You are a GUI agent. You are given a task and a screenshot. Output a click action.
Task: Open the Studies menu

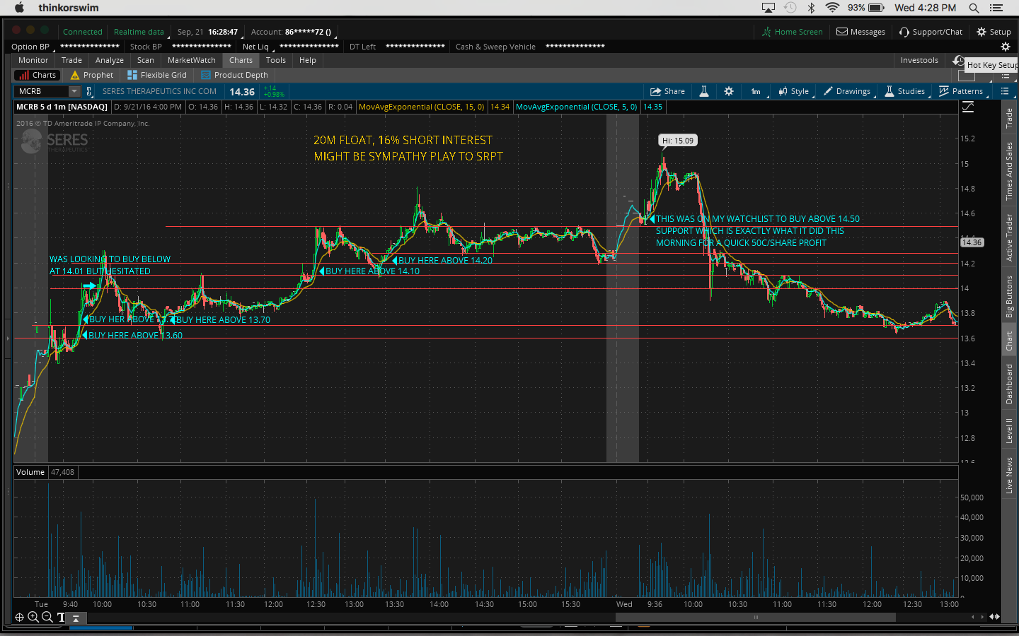pyautogui.click(x=905, y=91)
